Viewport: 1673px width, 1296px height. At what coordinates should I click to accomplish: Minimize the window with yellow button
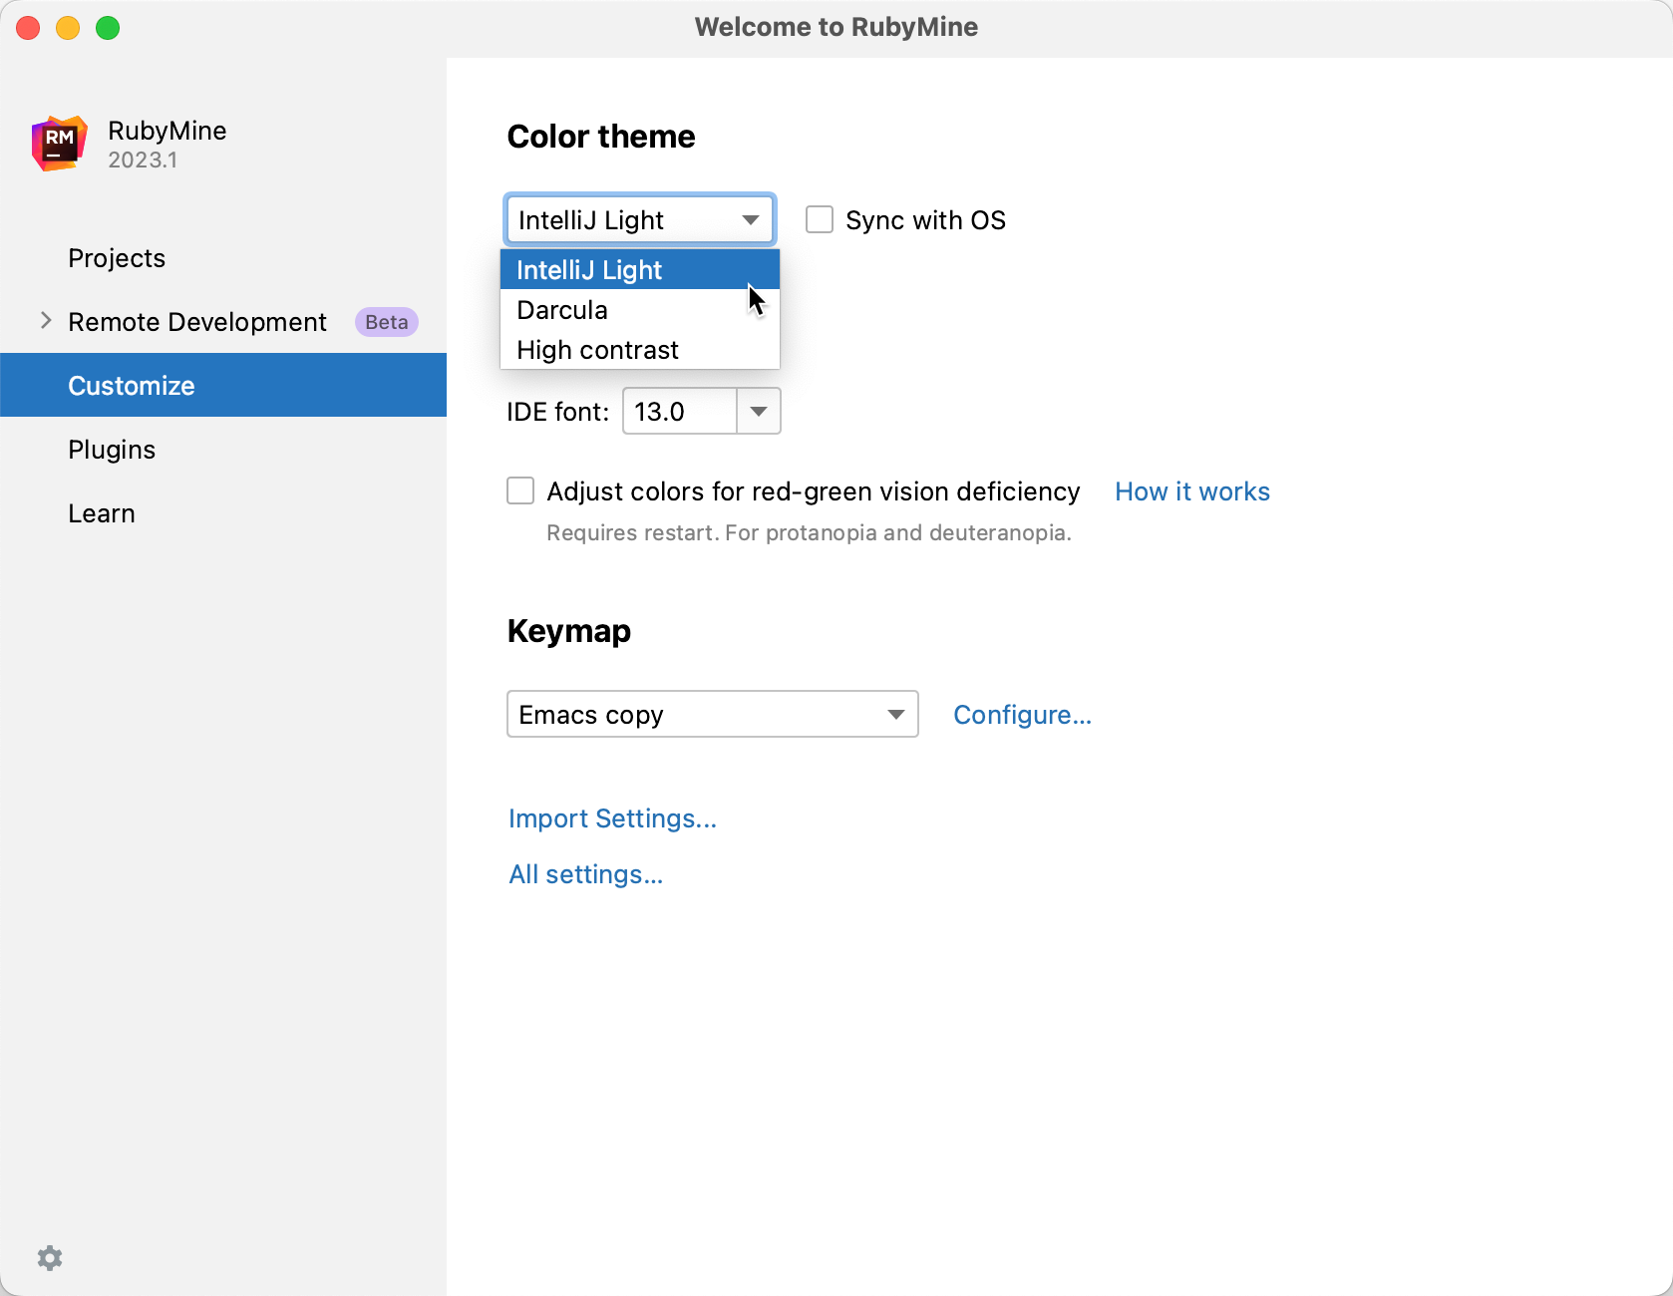click(68, 28)
